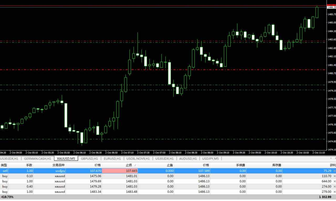The height and width of the screenshot is (201, 336).
Task: Sort by the 价格 header next to 交易品种
Action: click(x=97, y=165)
